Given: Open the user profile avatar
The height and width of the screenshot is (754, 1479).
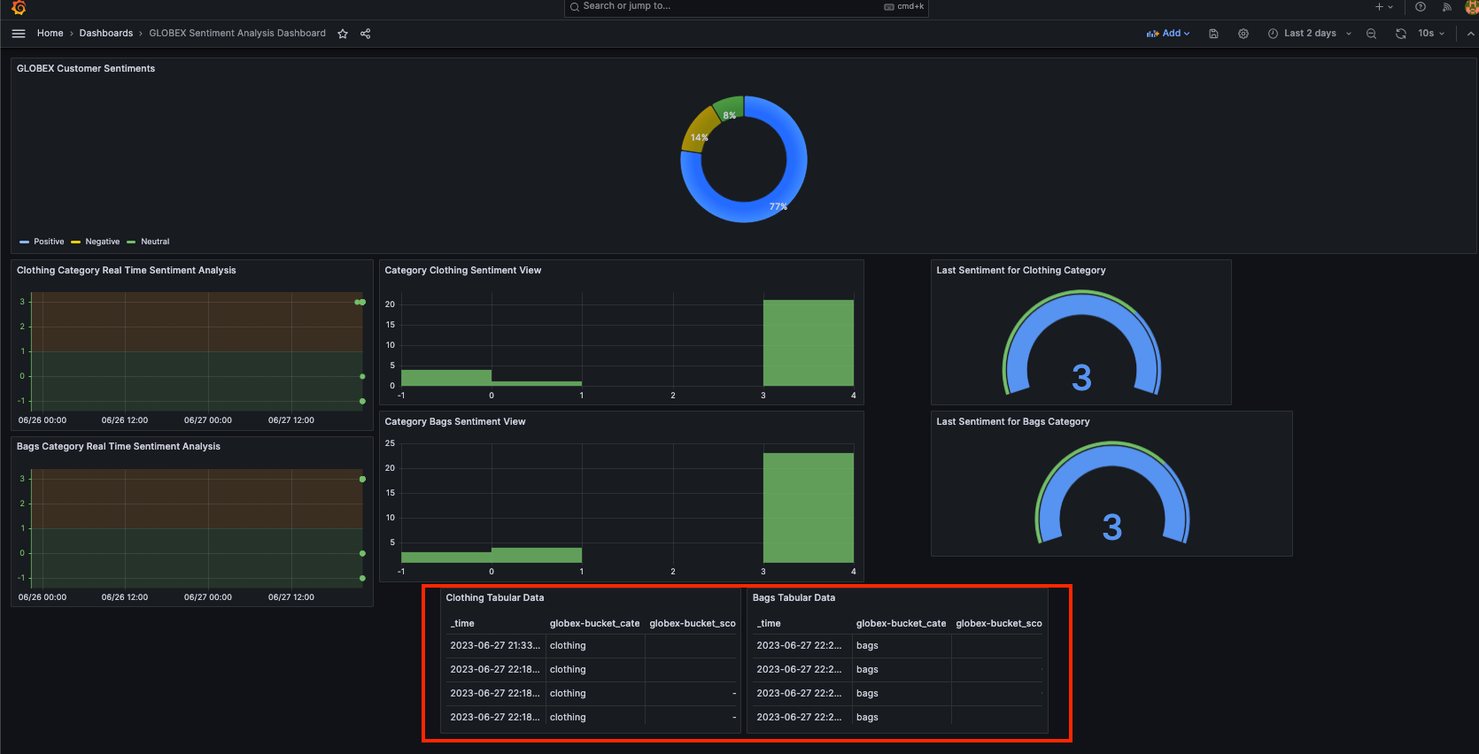Looking at the screenshot, I should [1472, 7].
